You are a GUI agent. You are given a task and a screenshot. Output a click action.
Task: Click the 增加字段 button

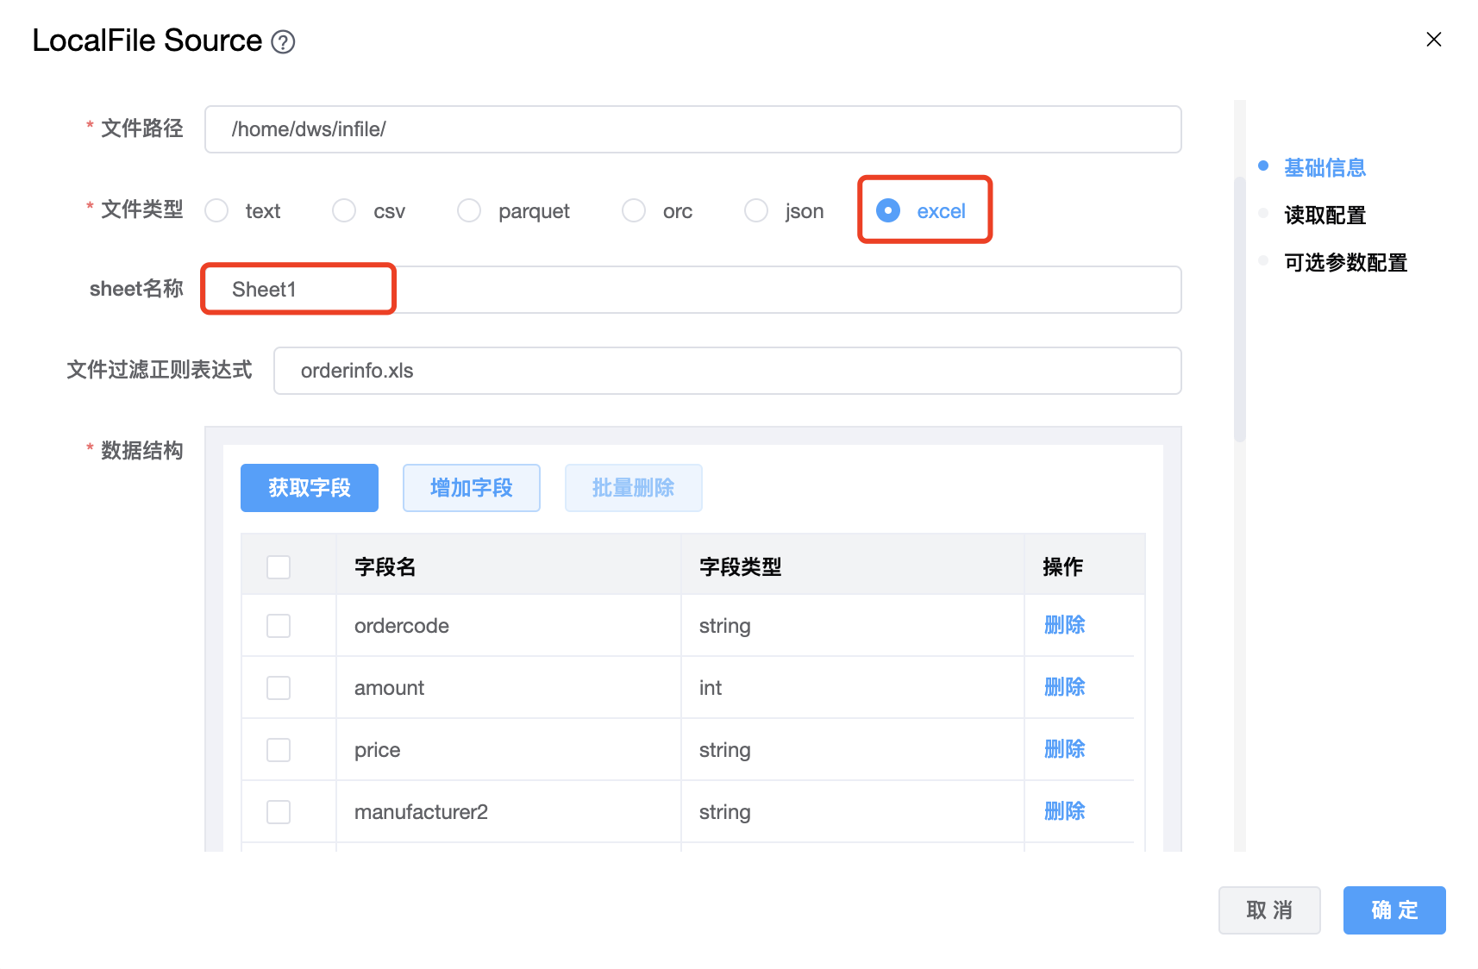(x=472, y=488)
